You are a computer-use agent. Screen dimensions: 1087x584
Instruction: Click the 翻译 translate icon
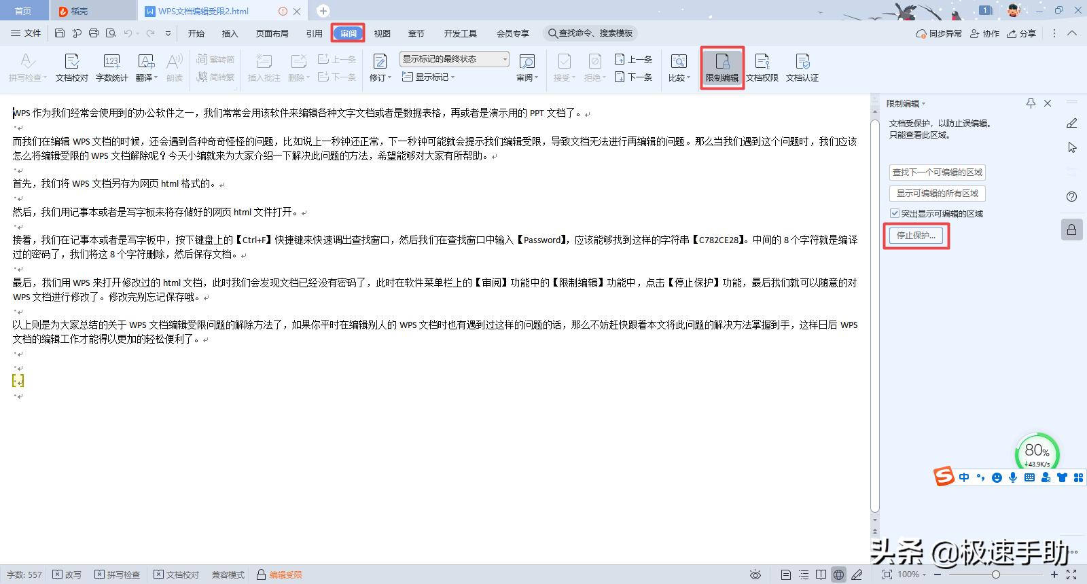pyautogui.click(x=145, y=62)
